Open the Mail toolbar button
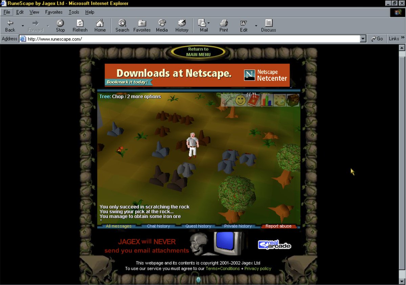 pos(203,26)
